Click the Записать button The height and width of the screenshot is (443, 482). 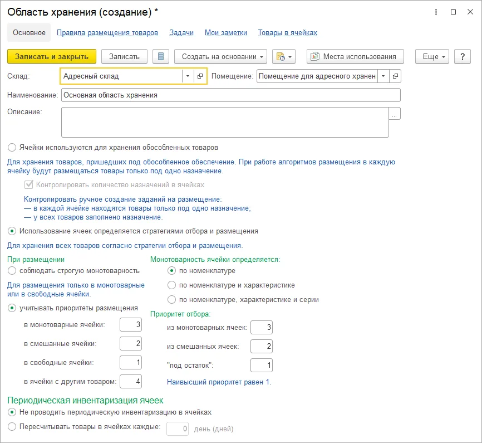click(124, 57)
